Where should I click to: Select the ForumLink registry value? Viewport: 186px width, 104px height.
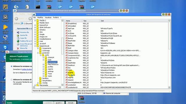[x=71, y=75]
